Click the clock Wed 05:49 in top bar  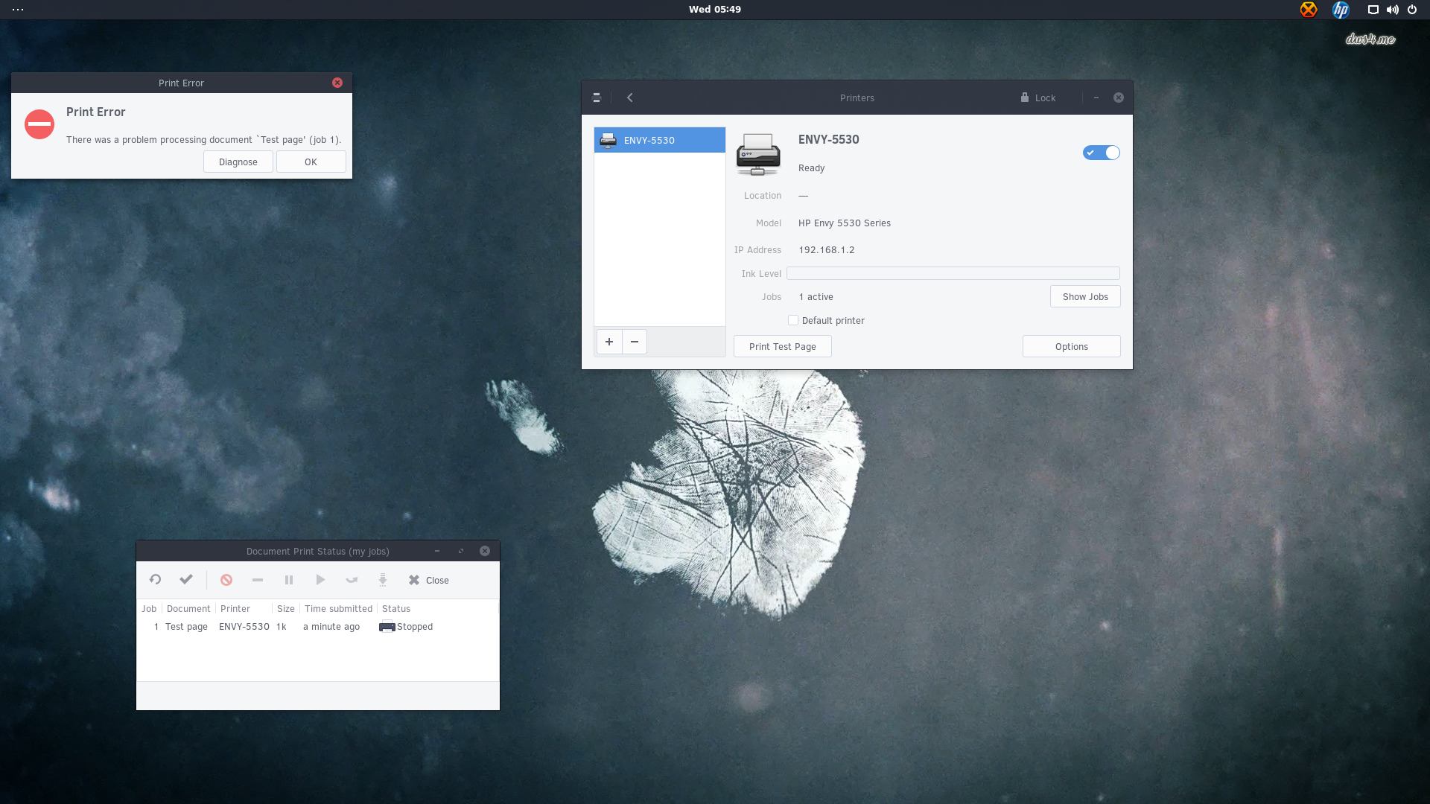715,10
